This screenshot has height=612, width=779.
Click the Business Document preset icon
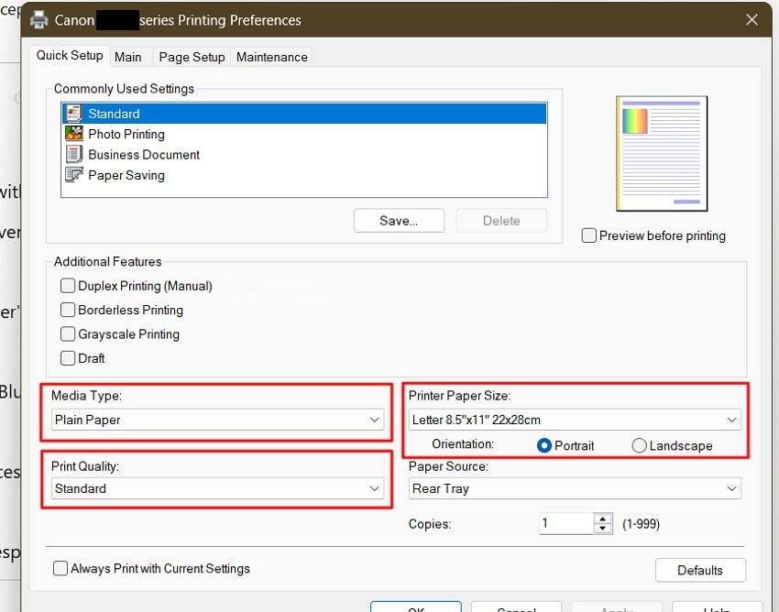(73, 154)
